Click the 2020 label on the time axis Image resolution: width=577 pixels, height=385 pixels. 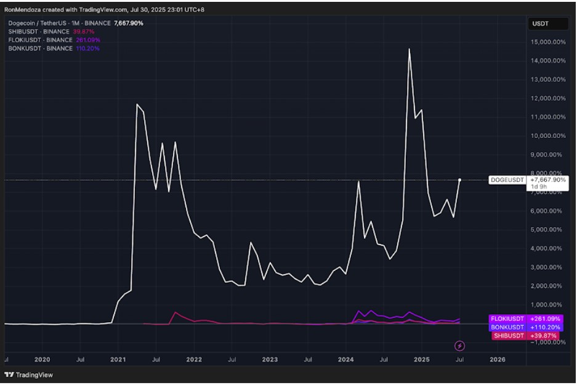42,360
